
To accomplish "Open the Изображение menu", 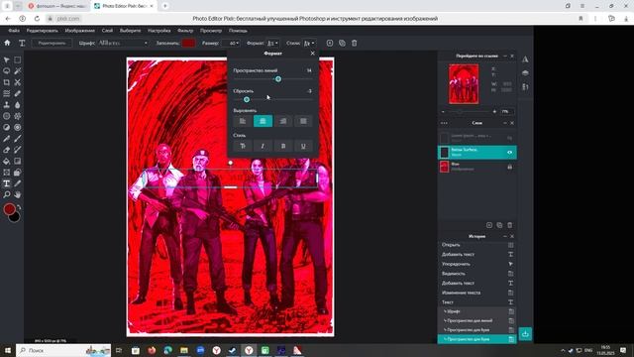I will [79, 31].
